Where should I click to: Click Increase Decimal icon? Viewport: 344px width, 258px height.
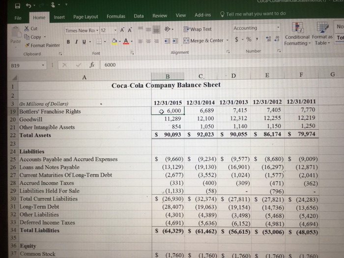(x=268, y=39)
